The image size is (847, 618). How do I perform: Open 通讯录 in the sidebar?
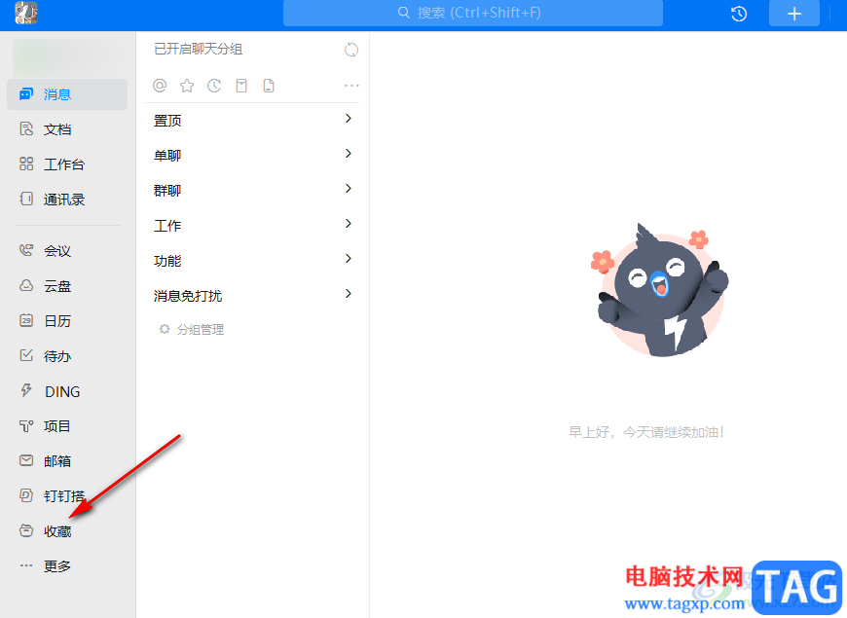[67, 200]
